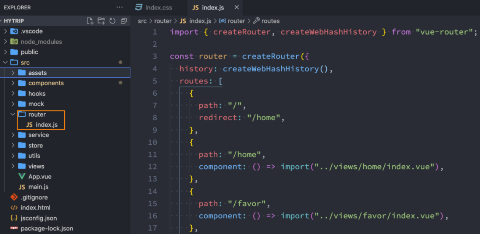This screenshot has width=480, height=234.
Task: Open the Explorer more actions ellipsis
Action: (119, 7)
